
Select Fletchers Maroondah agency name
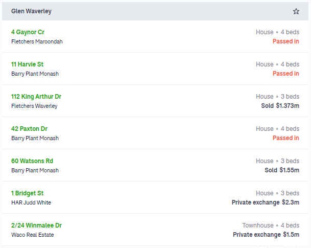37,41
